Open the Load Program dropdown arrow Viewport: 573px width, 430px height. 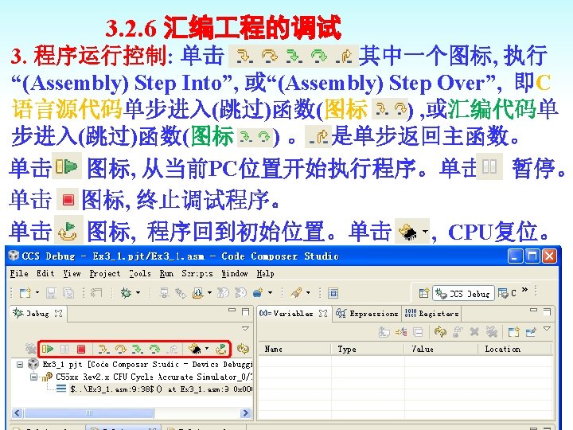click(x=209, y=292)
